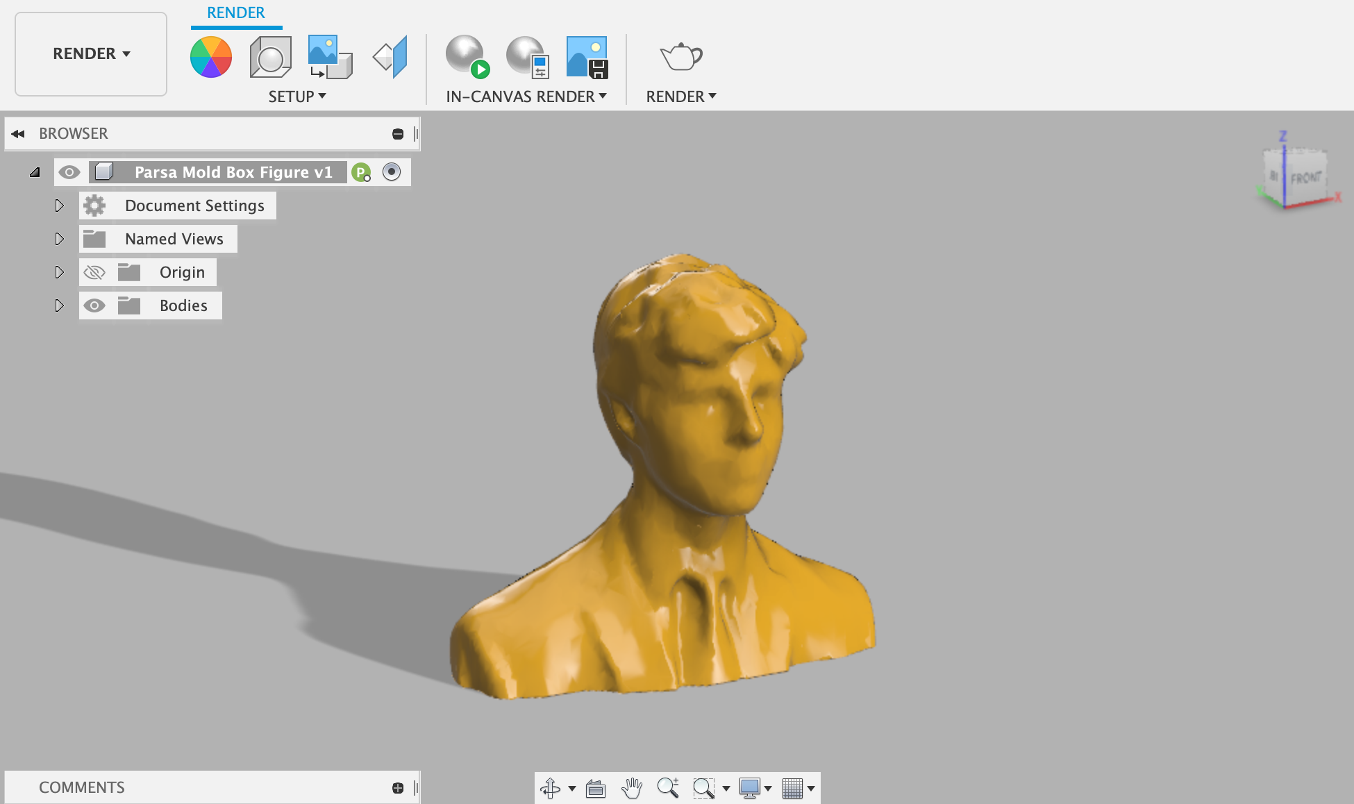Click the Scene Settings icon
This screenshot has width=1354, height=804.
[x=270, y=57]
